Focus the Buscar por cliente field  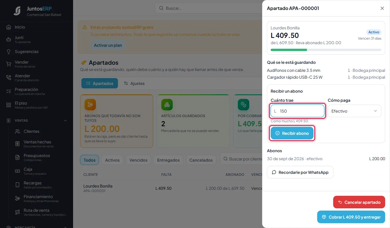point(241,159)
